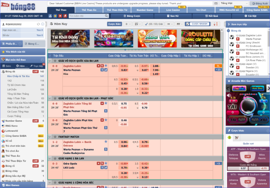This screenshot has height=188, width=270.
Task: Play live stream for Zaglebie Lubin match
Action: coord(98,66)
